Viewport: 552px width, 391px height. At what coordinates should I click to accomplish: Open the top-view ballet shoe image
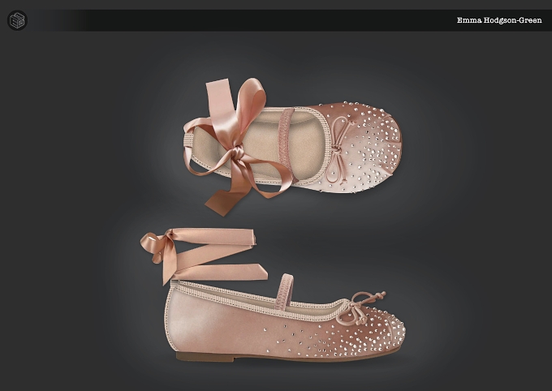tap(292, 146)
